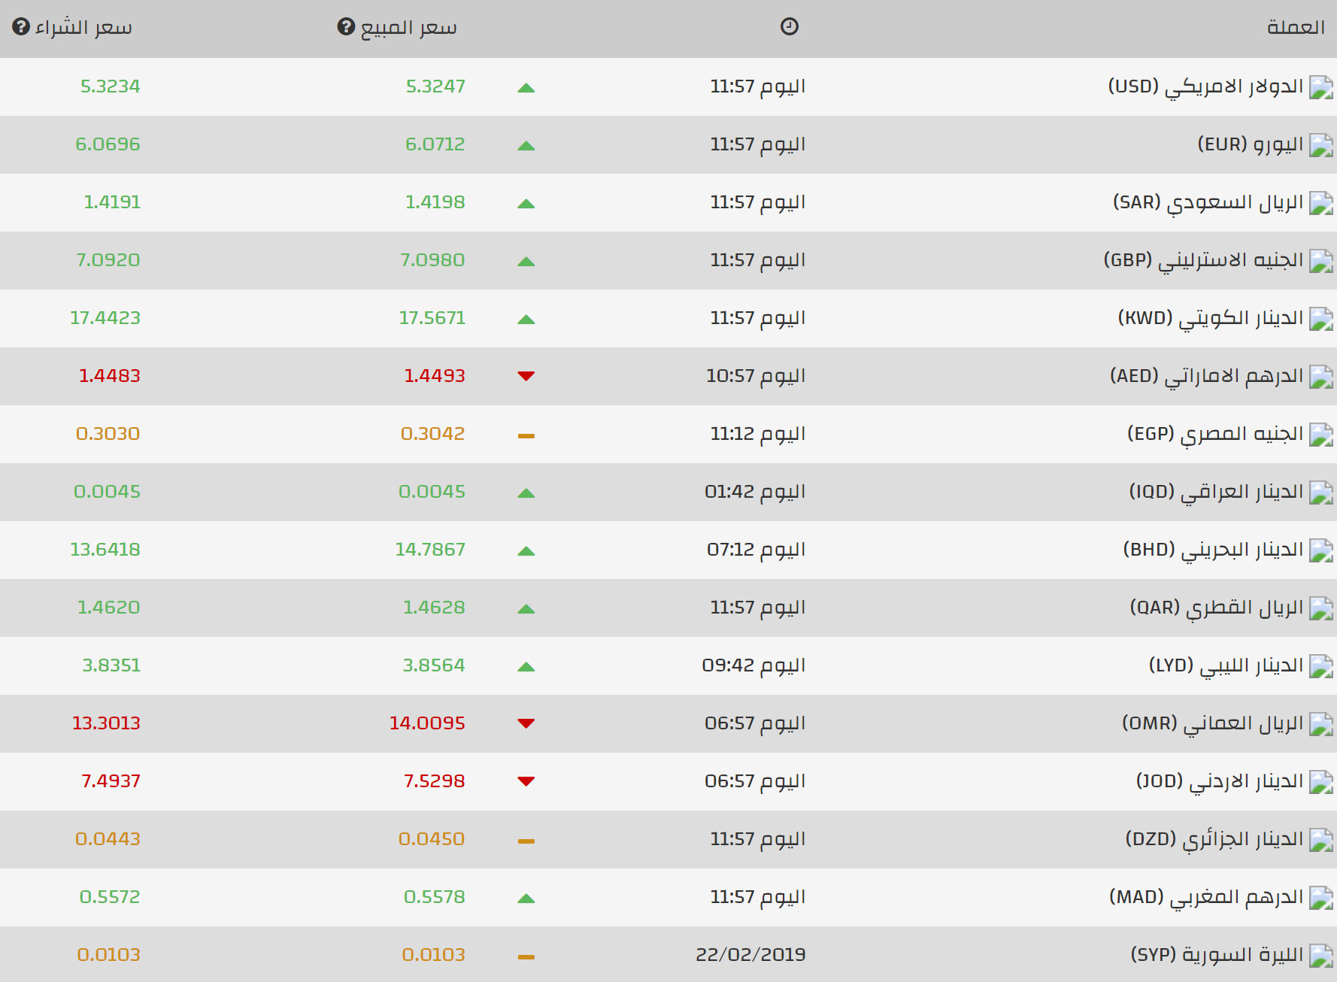Click the US Dollar (USD) flag icon
This screenshot has height=982, width=1337.
point(1320,87)
